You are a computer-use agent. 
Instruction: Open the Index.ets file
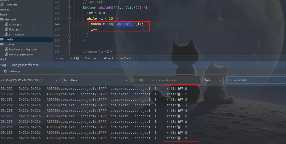11,4
